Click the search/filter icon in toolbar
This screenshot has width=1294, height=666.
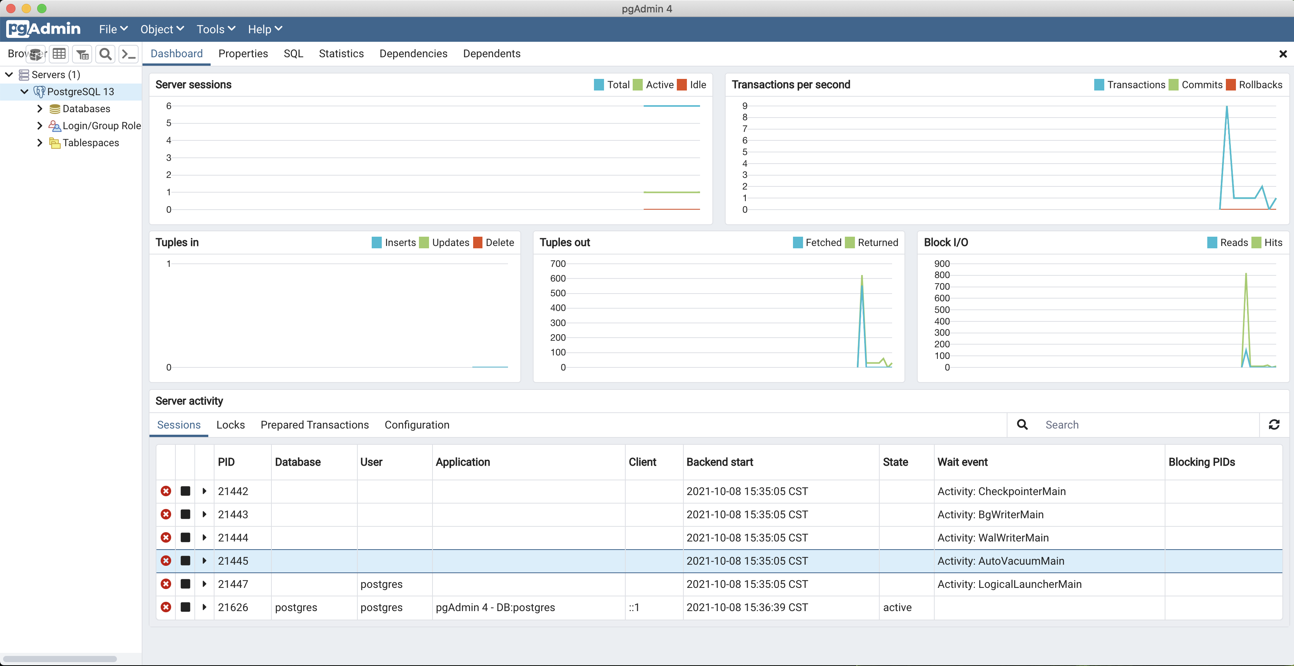[105, 53]
